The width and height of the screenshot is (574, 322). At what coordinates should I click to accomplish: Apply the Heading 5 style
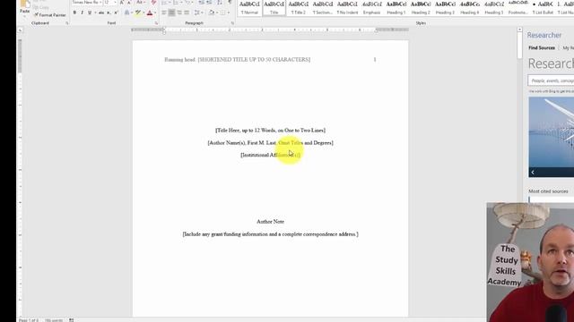pos(494,8)
